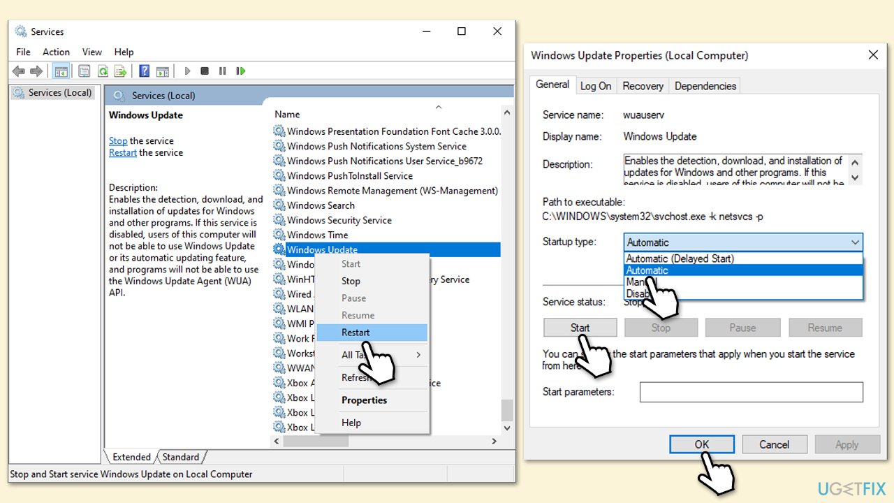Select Windows Remote Management (WS-Management) row
The width and height of the screenshot is (894, 503).
tap(386, 190)
